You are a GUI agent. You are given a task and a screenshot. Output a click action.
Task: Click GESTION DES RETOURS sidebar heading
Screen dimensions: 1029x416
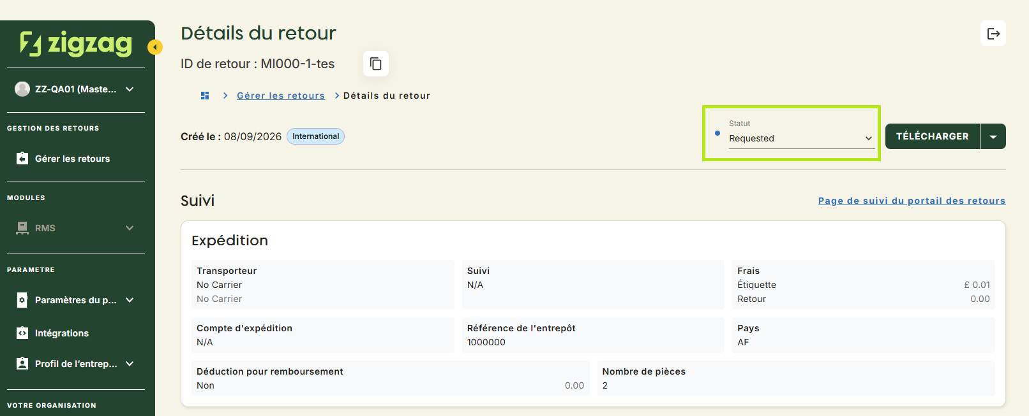53,128
